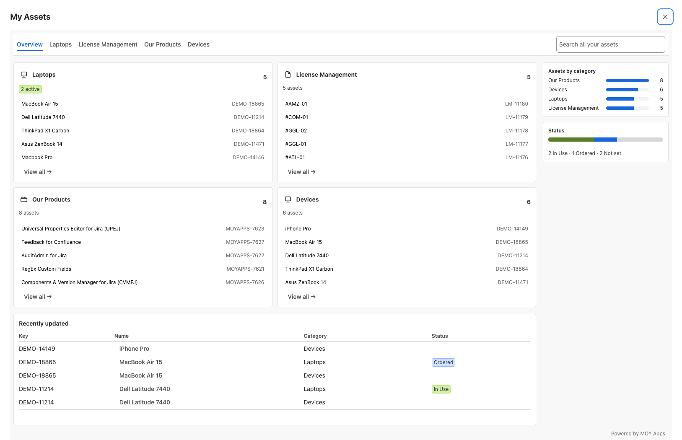The height and width of the screenshot is (440, 682).
Task: Click the status summary 2 In Use text
Action: pyautogui.click(x=558, y=153)
